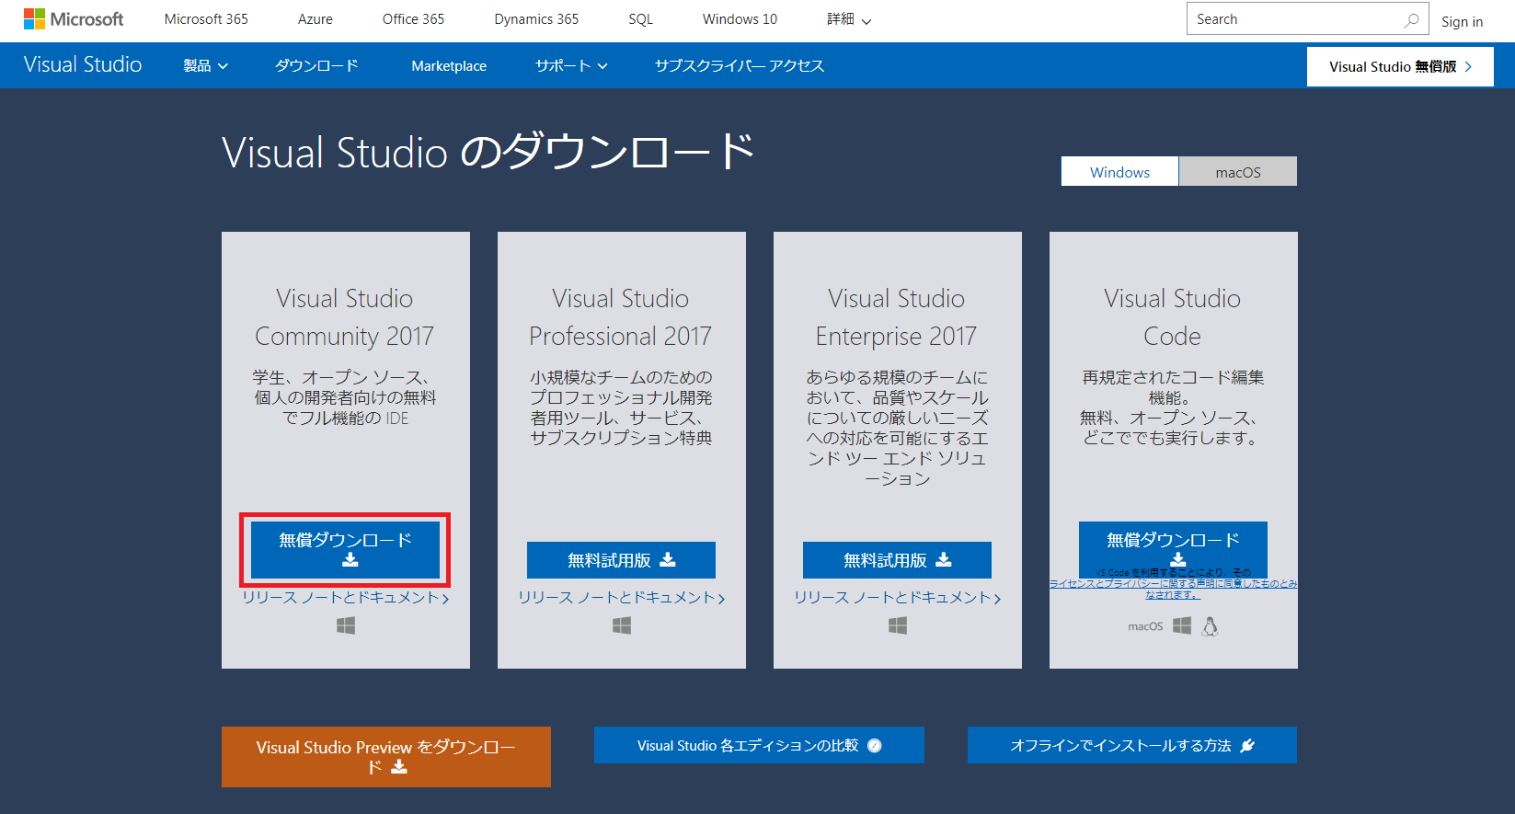Open SQL in top navigation
The image size is (1515, 814).
tap(640, 19)
